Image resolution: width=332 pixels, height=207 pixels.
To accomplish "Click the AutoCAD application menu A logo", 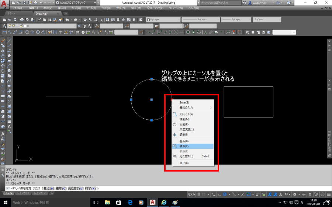I will point(4,4).
